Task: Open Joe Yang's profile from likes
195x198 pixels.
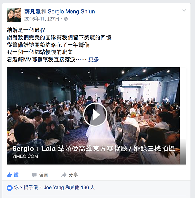Action: click(x=54, y=187)
